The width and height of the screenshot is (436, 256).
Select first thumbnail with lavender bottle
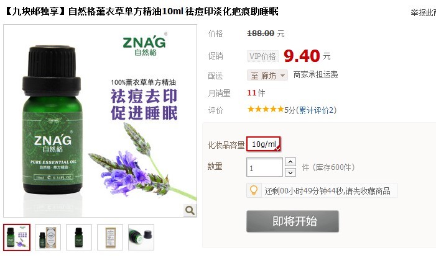pos(17,237)
